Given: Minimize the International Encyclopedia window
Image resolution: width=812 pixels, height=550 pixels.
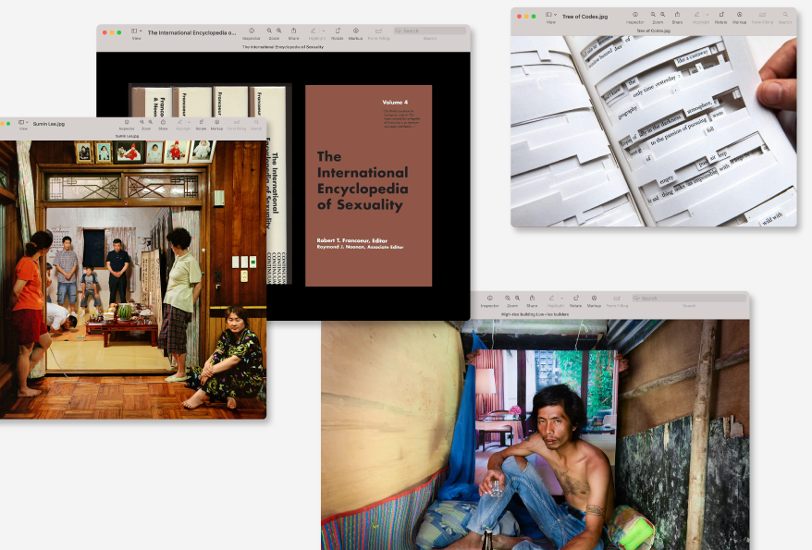Looking at the screenshot, I should (112, 32).
